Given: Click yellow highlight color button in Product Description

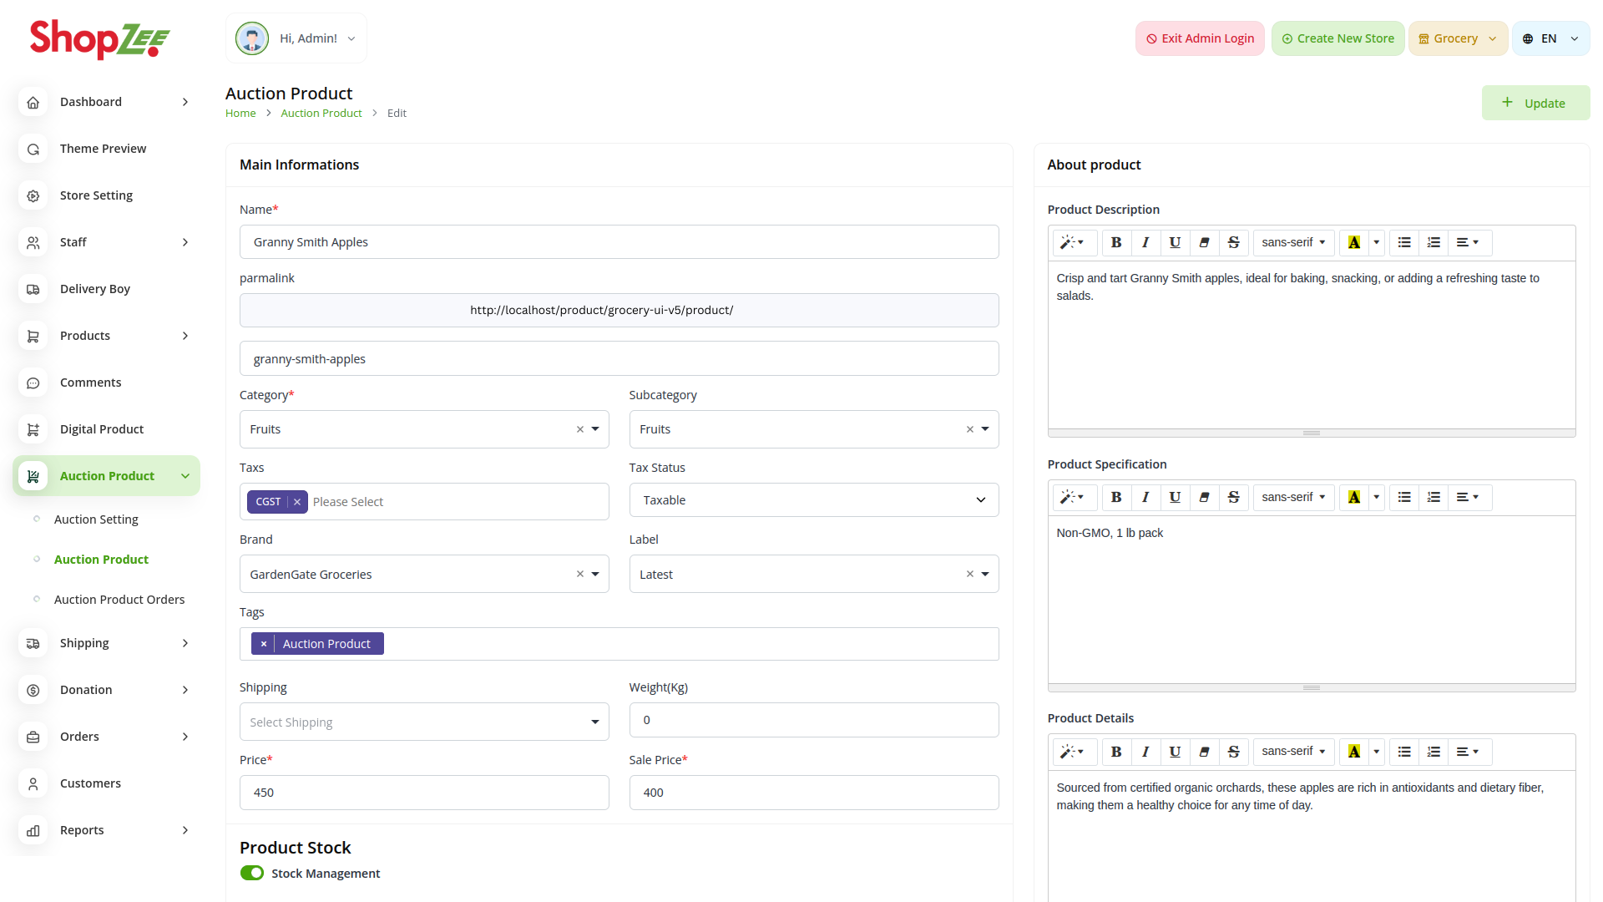Looking at the screenshot, I should 1354,243.
